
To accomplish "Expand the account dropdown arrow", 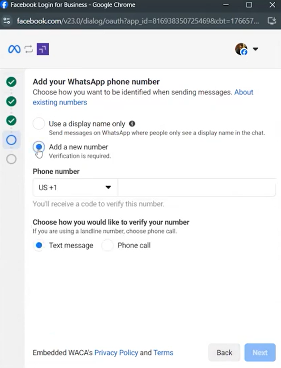I will pyautogui.click(x=256, y=49).
